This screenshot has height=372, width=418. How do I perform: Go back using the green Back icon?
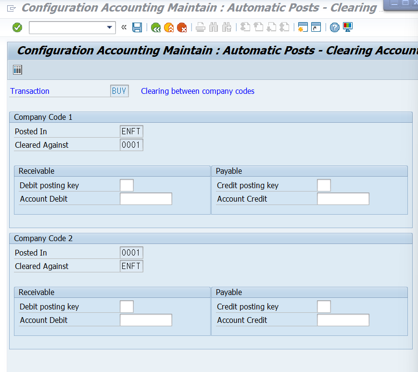point(156,27)
